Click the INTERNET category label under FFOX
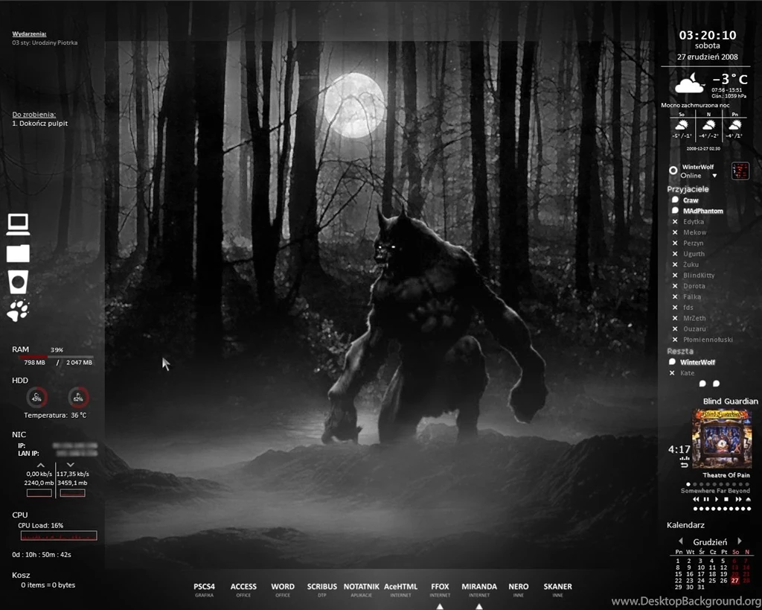The height and width of the screenshot is (610, 762). [440, 594]
